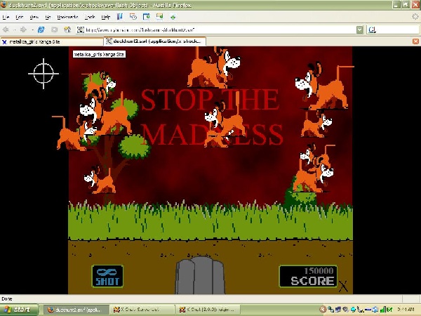Go to the Home page icon
421x316 pixels.
67,29
